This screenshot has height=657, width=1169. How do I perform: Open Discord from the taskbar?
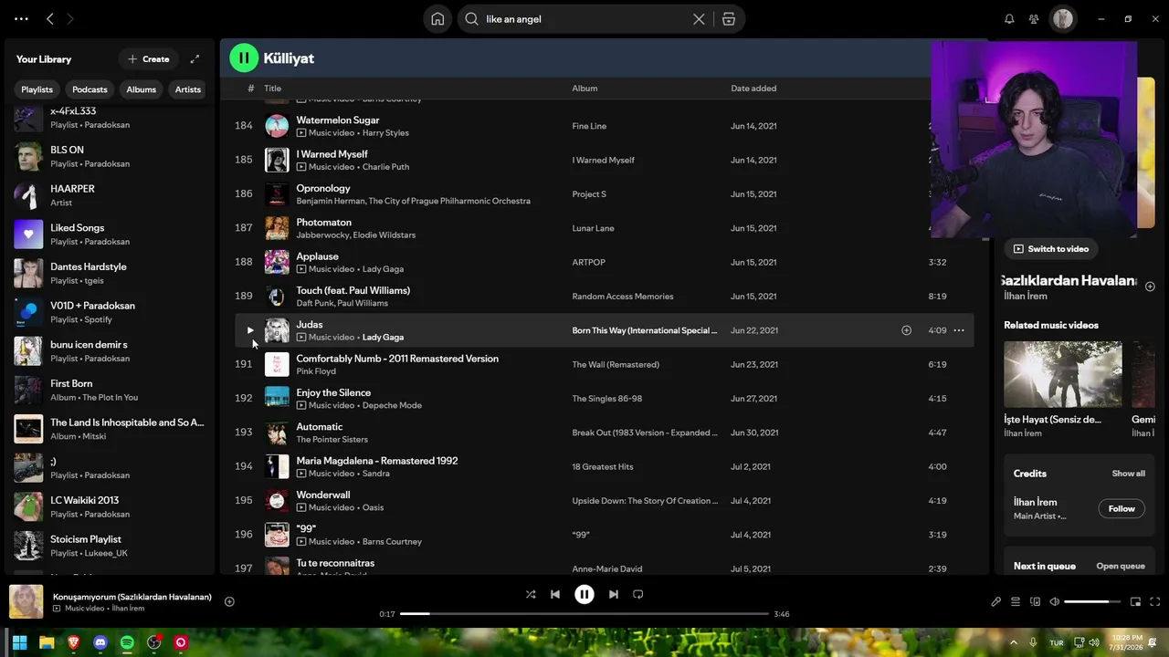(100, 642)
